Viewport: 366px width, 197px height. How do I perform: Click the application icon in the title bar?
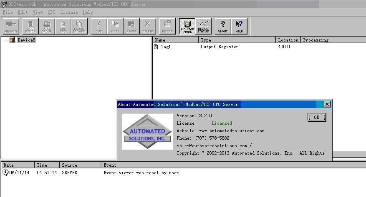tap(4, 4)
